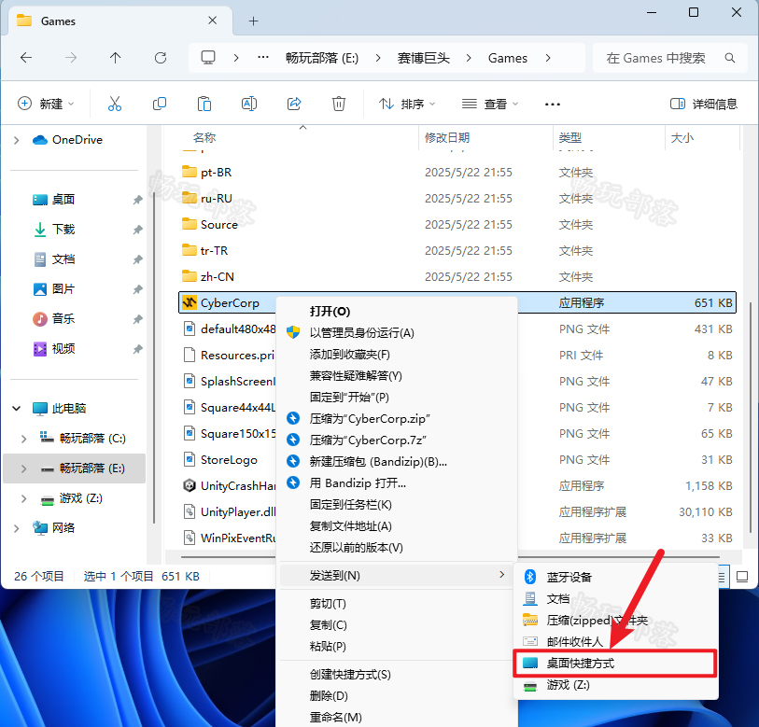Select the Source folder
This screenshot has height=727, width=759.
coord(457,225)
